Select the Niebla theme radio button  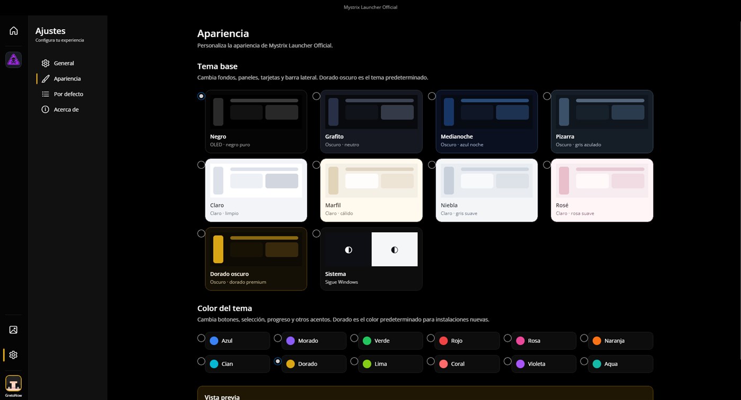[x=432, y=165]
